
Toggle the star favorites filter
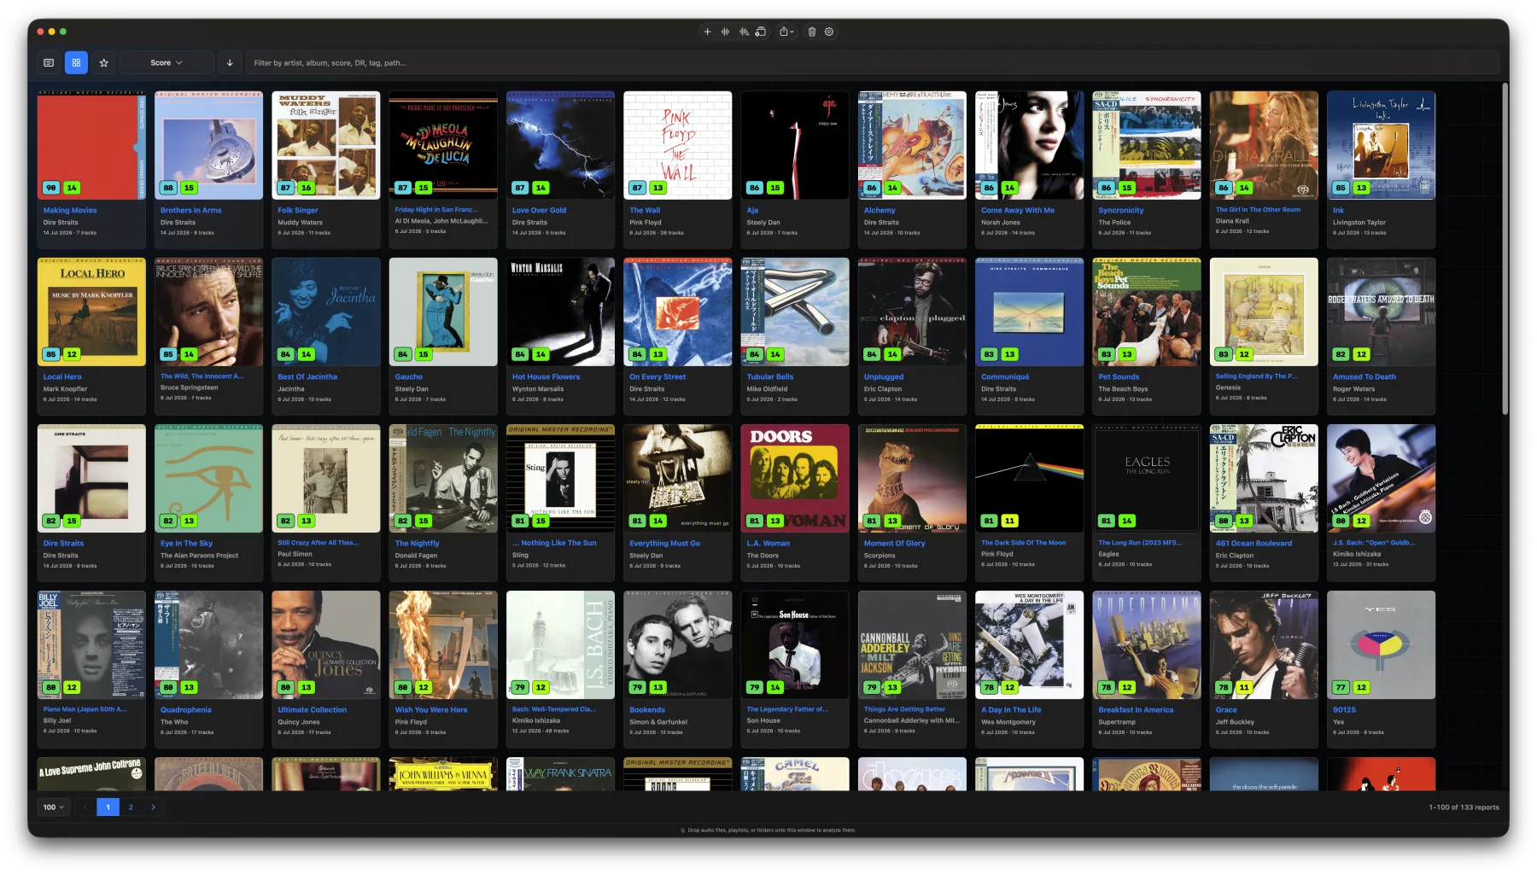[104, 62]
